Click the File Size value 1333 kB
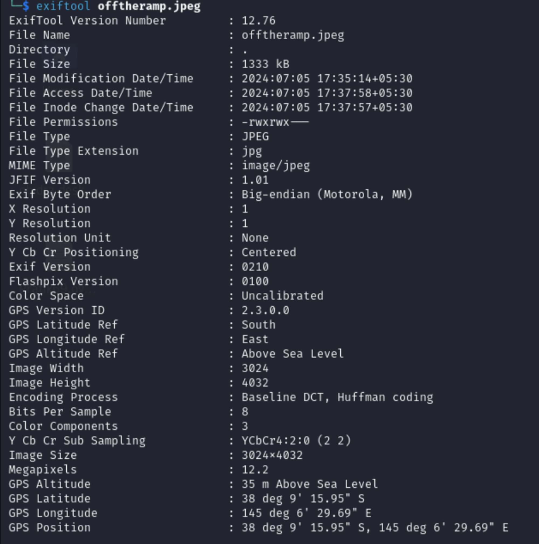The width and height of the screenshot is (539, 544). pos(265,64)
